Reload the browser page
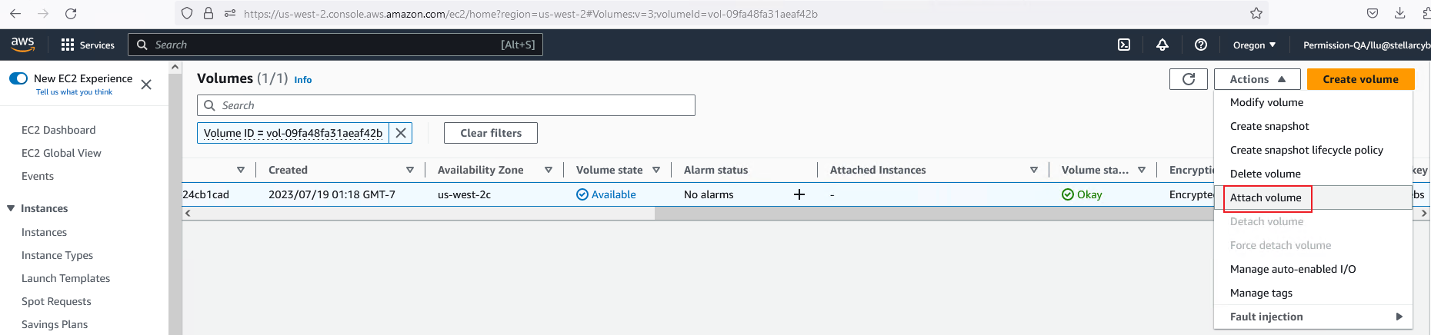Image resolution: width=1431 pixels, height=335 pixels. click(x=71, y=13)
